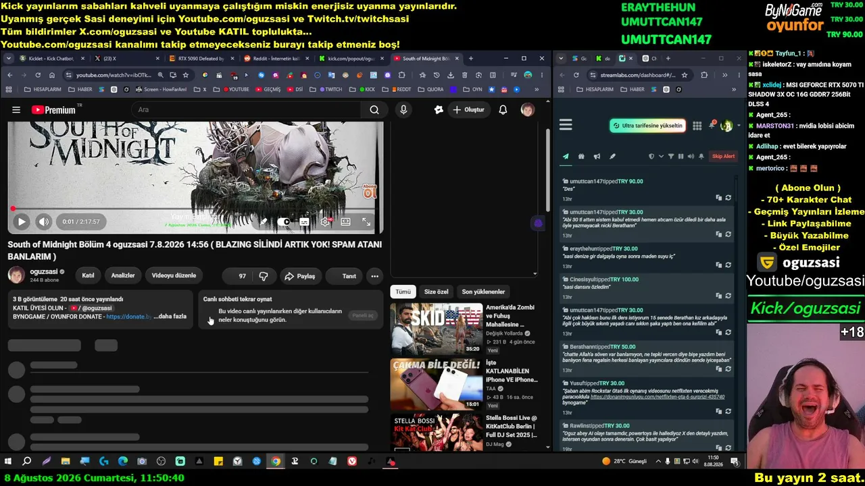The image size is (865, 486).
Task: Click the 'Skip Alert' button
Action: [723, 157]
